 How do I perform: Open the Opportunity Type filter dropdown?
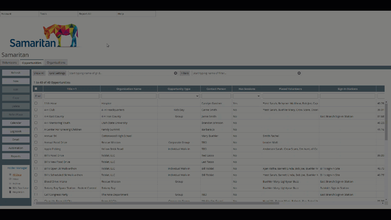tap(197, 96)
